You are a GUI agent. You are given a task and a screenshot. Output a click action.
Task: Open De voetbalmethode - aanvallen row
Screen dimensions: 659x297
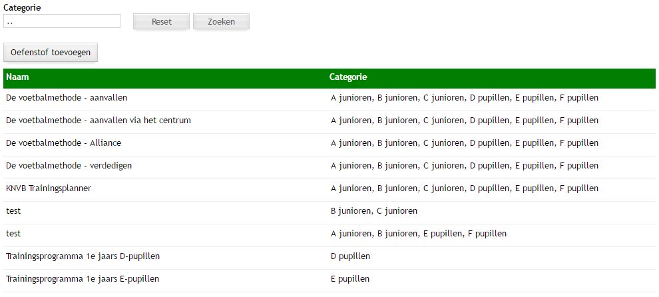(67, 98)
